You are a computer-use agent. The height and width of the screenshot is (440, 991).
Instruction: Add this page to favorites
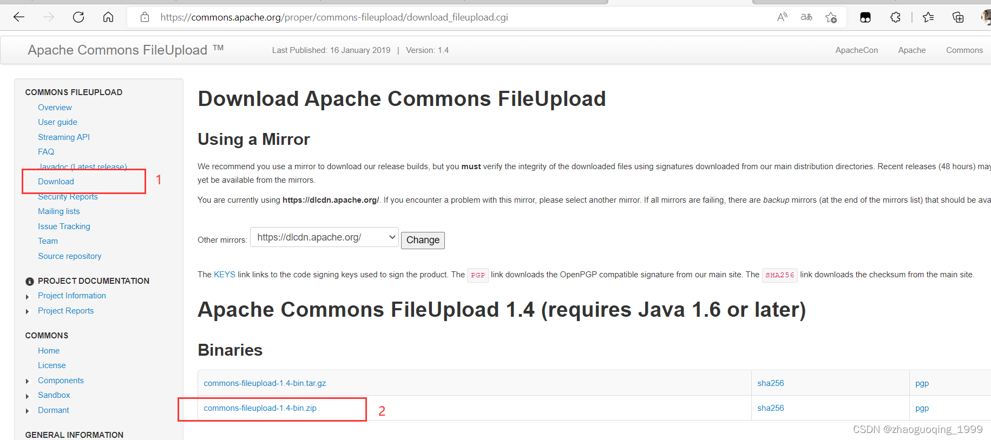(x=831, y=17)
